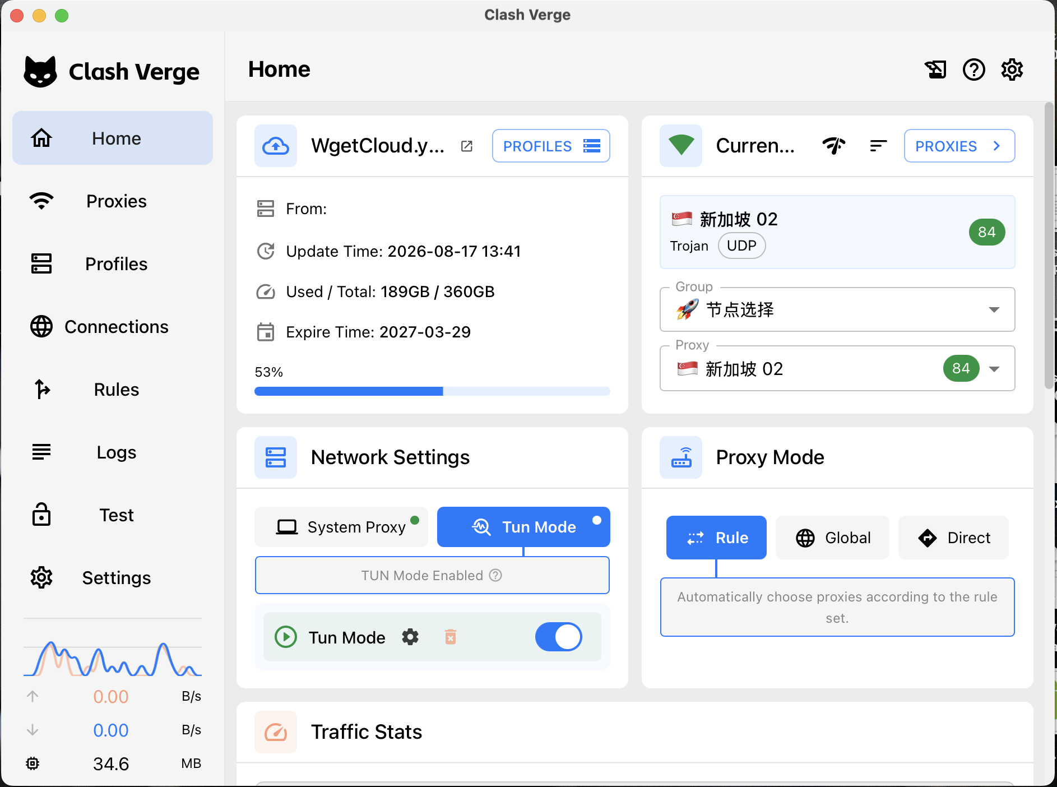
Task: Switch to Global proxy mode
Action: 833,538
